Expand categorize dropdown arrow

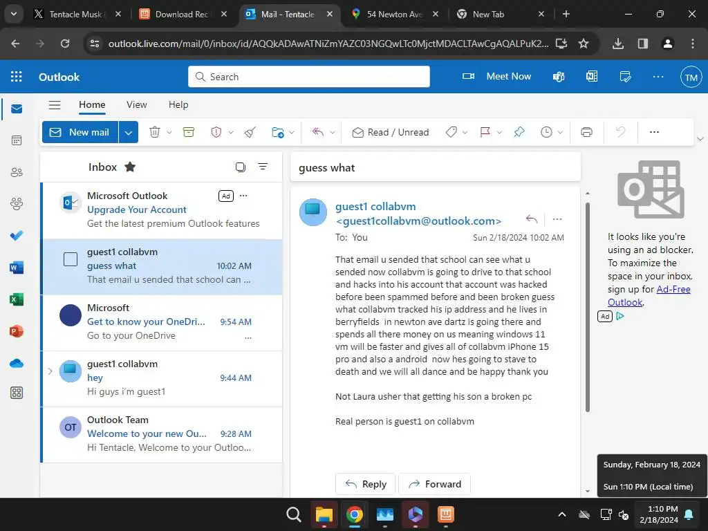[x=465, y=132]
